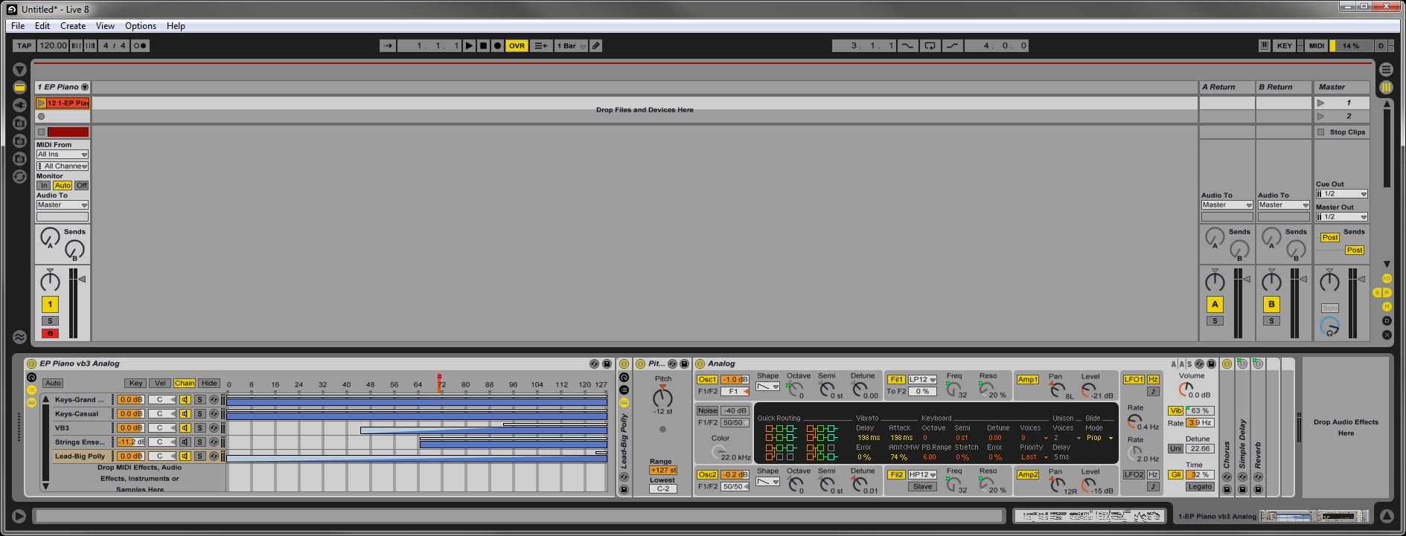This screenshot has height=536, width=1406.
Task: Click the Pitch knob in Pitch device
Action: [x=662, y=396]
